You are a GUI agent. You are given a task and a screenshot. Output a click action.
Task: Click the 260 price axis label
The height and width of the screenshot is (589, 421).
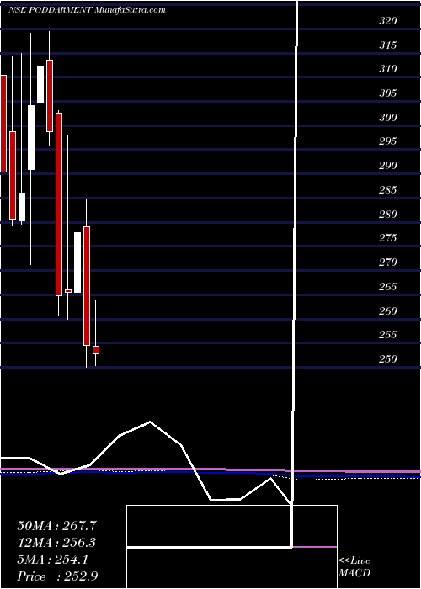click(x=387, y=310)
